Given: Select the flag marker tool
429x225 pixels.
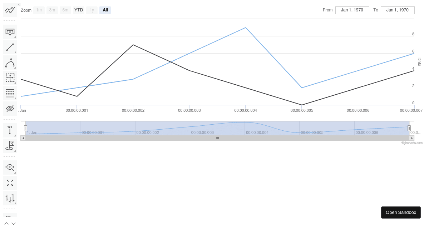Looking at the screenshot, I should click(10, 146).
